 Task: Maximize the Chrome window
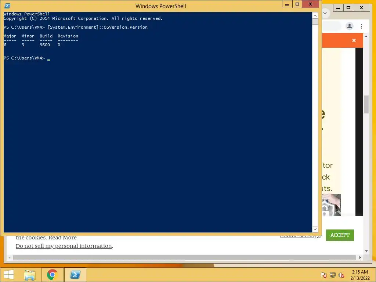(348, 8)
